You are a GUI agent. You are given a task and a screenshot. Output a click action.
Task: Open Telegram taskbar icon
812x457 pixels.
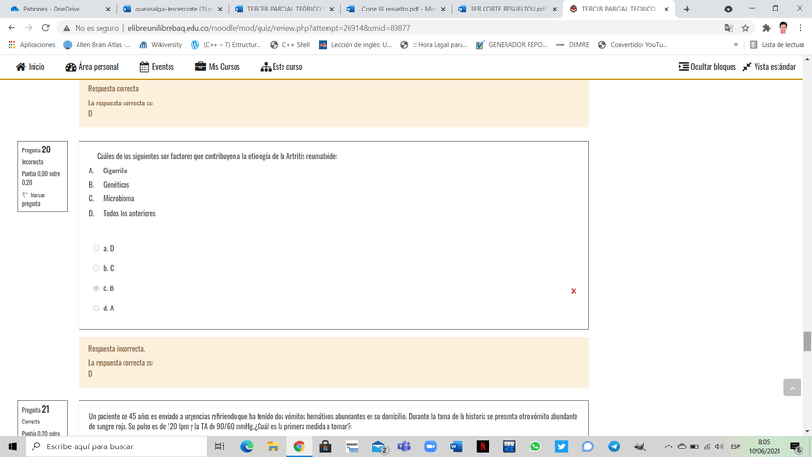[614, 446]
